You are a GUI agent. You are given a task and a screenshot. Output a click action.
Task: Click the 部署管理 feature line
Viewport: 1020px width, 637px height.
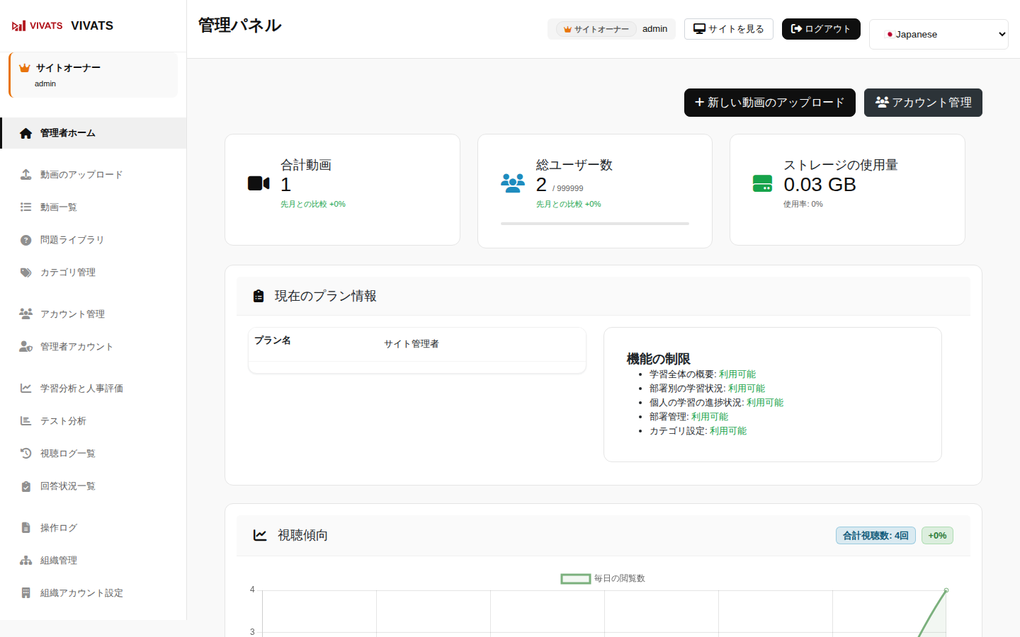coord(688,417)
